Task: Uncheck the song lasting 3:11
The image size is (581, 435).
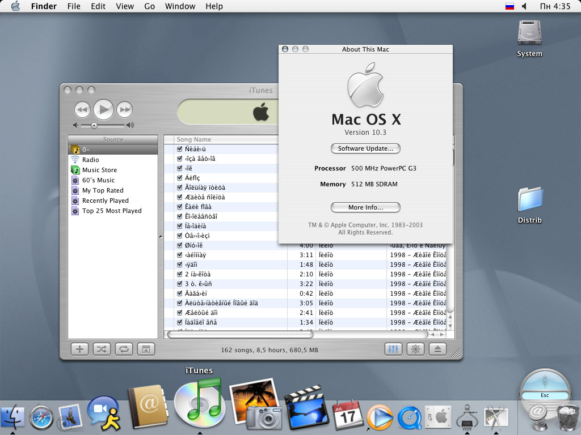Action: (x=180, y=255)
